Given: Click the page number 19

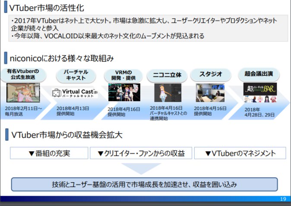Looking at the screenshot, I should tap(283, 199).
